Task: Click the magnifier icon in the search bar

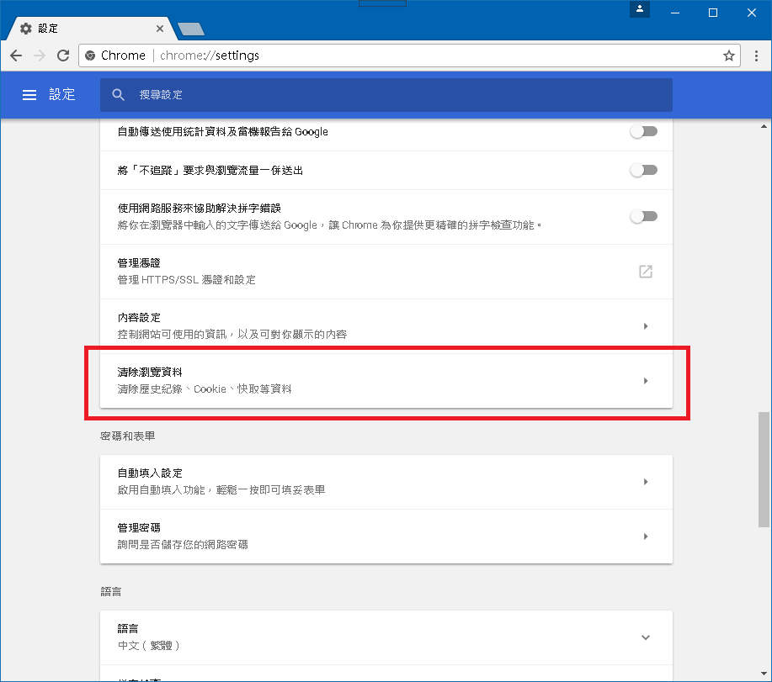Action: coord(119,95)
